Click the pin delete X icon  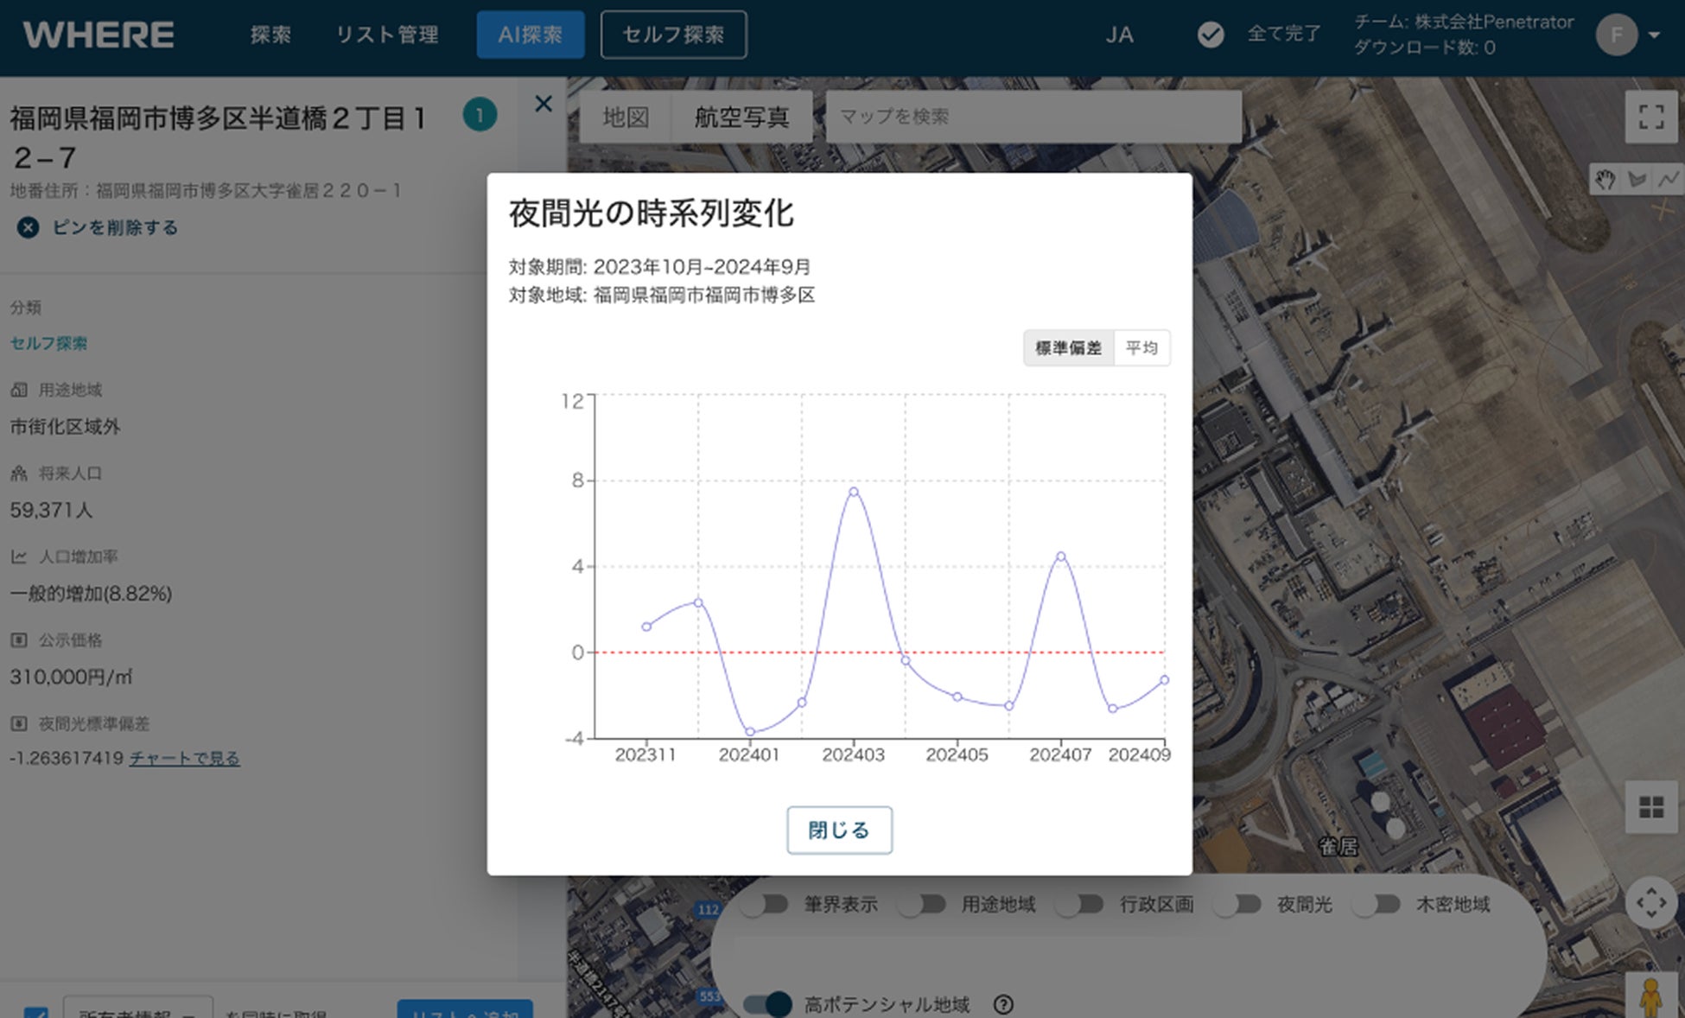click(29, 227)
